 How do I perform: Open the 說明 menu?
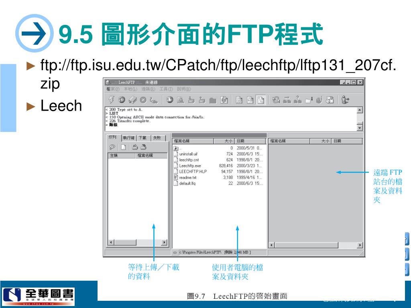184,89
